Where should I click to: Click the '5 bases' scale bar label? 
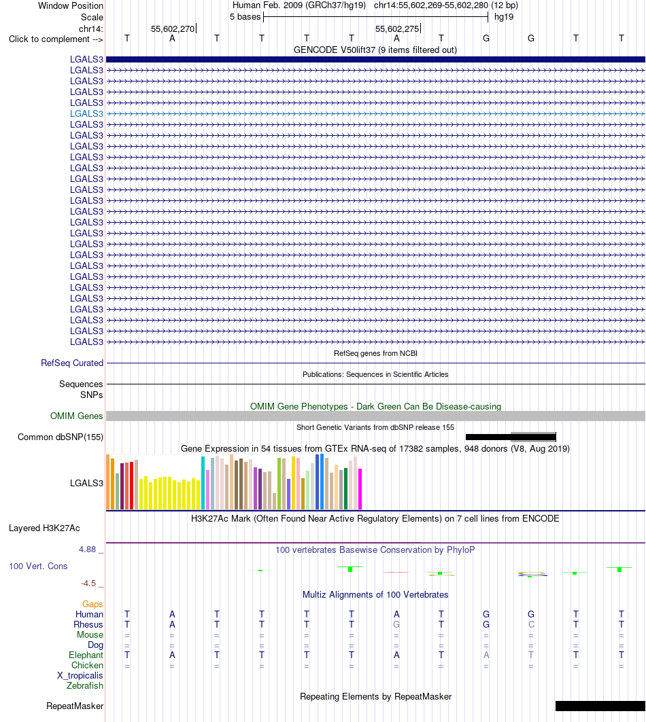click(245, 16)
